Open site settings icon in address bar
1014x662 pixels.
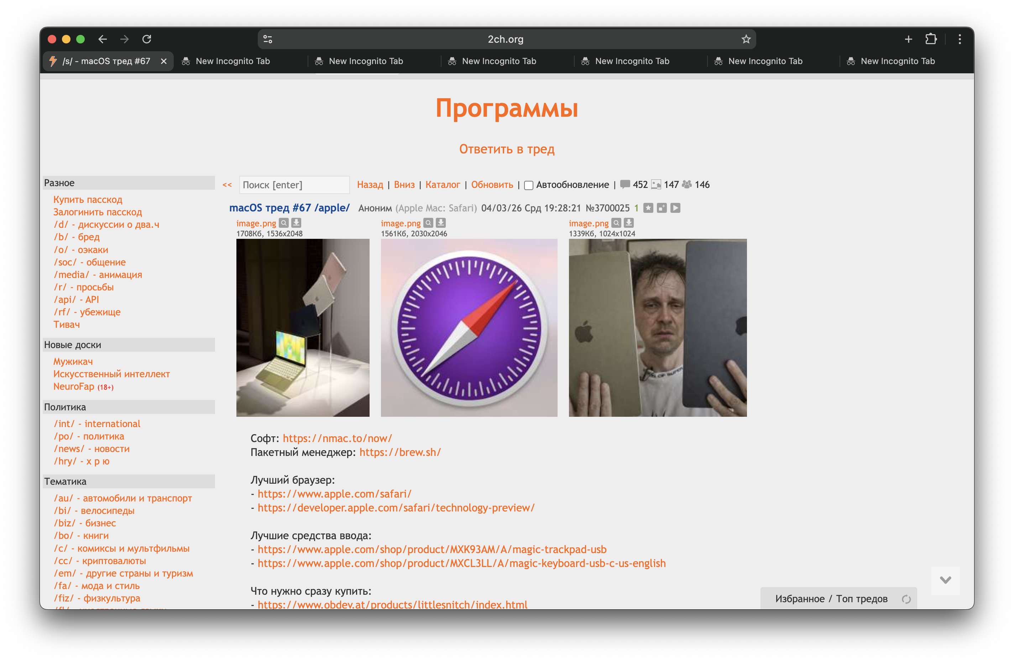point(267,39)
